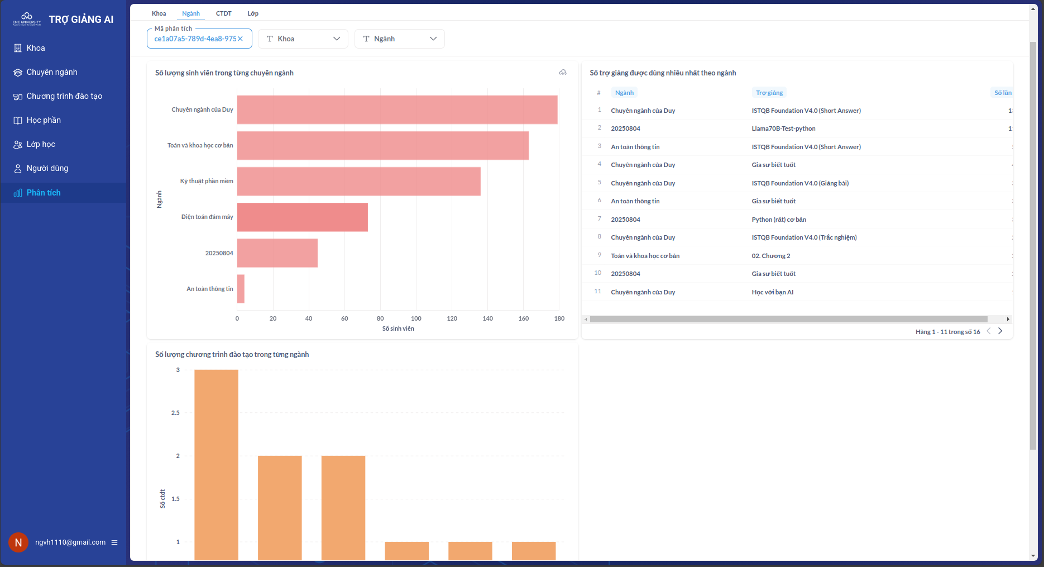Click the Lớp học people icon
This screenshot has width=1044, height=567.
18,144
